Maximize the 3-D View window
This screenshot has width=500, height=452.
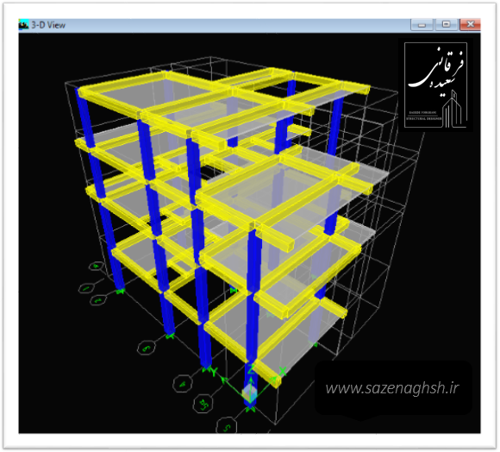pos(446,24)
